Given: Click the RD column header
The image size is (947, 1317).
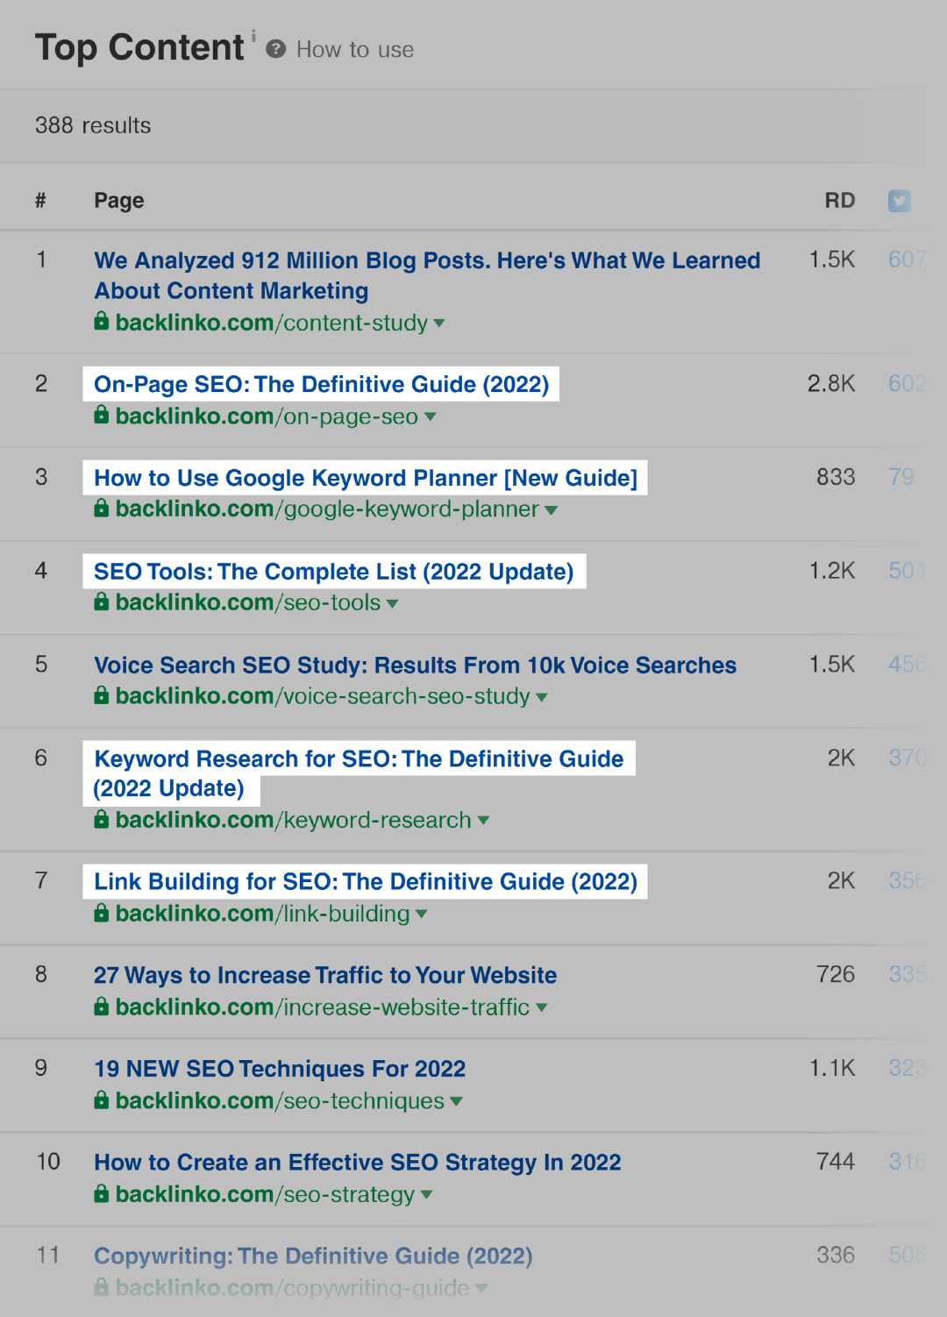Looking at the screenshot, I should click(x=839, y=201).
